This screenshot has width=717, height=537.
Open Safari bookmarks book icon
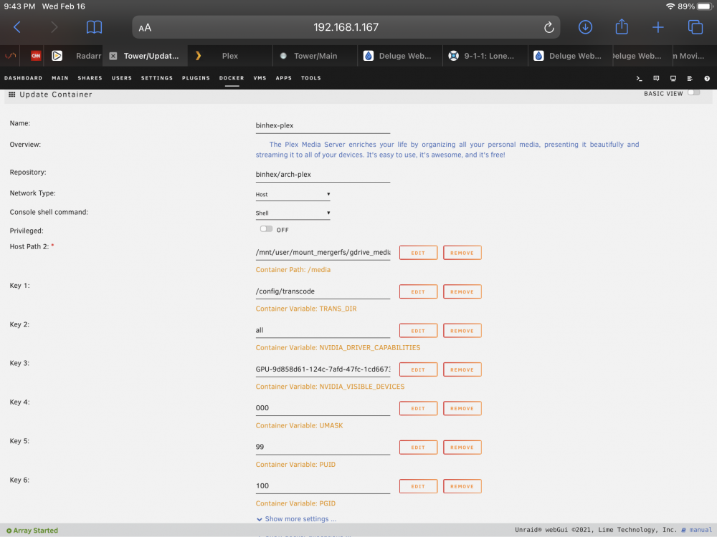click(94, 27)
